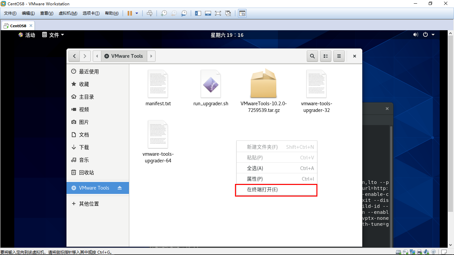Open 其他位置 in the sidebar
This screenshot has height=255, width=454.
coord(98,204)
